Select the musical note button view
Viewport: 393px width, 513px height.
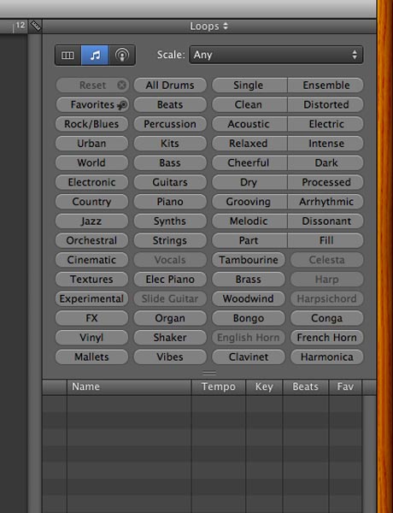[x=95, y=56]
